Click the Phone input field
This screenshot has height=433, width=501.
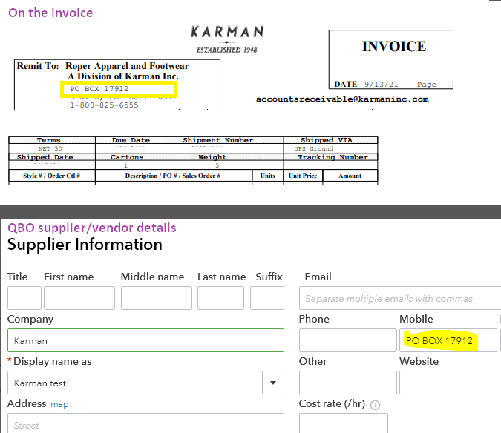[348, 340]
